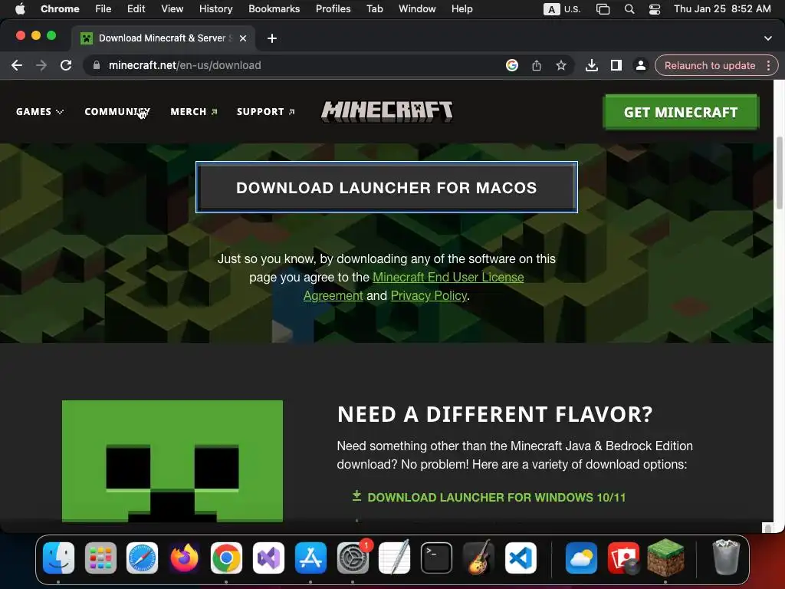The width and height of the screenshot is (785, 589).
Task: Open a new tab with plus
Action: (x=272, y=38)
